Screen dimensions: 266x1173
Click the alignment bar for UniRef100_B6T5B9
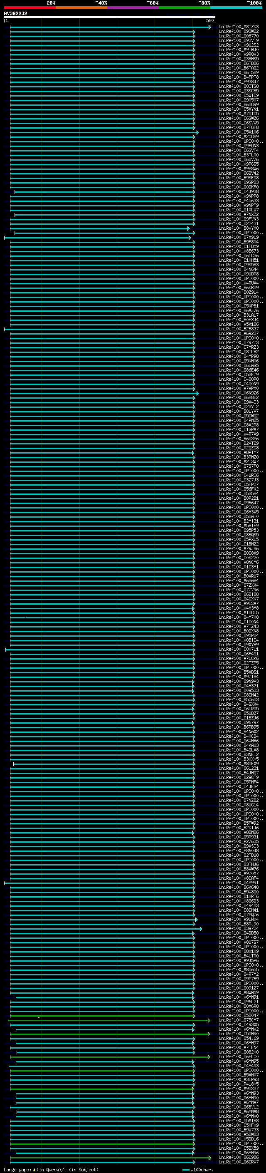tap(102, 73)
